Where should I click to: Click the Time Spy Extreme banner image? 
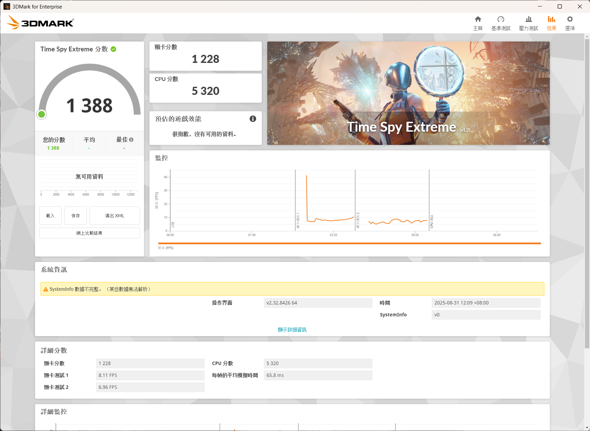(x=409, y=93)
